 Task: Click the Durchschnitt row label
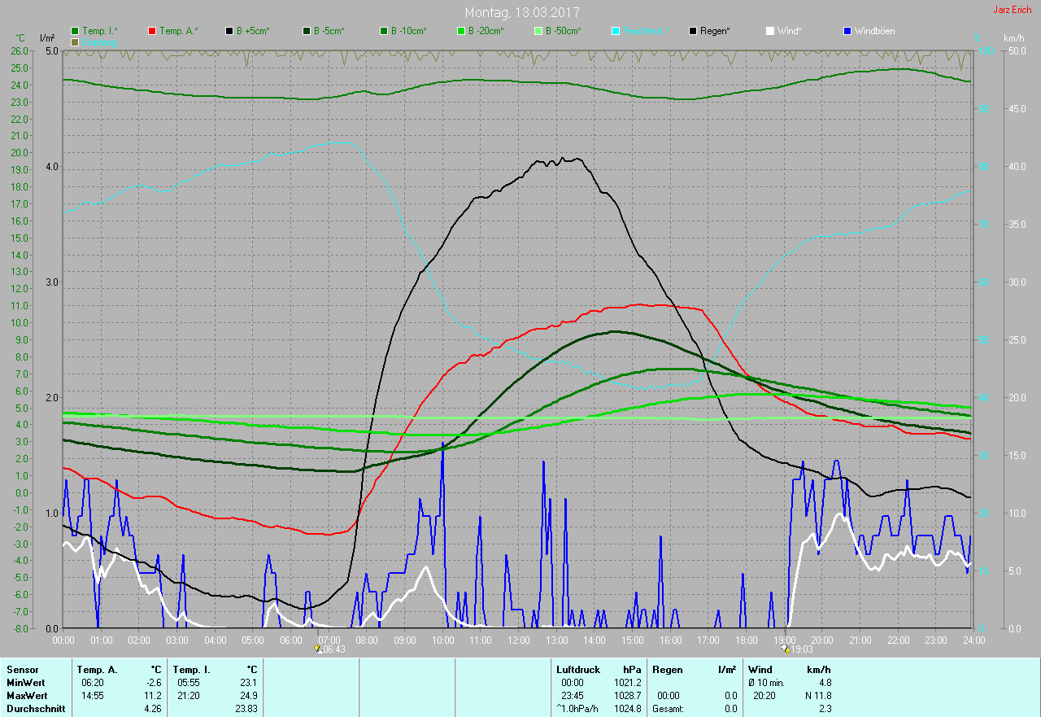[x=34, y=709]
